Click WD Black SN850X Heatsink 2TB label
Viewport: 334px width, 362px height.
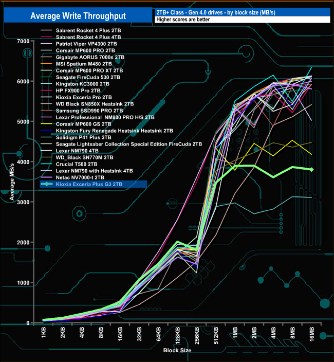pos(95,104)
